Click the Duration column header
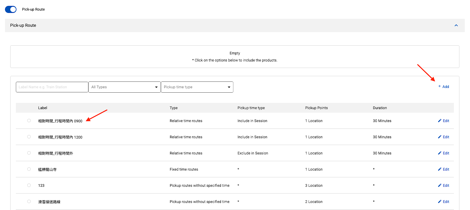Viewport: 470px width, 210px height. click(380, 108)
